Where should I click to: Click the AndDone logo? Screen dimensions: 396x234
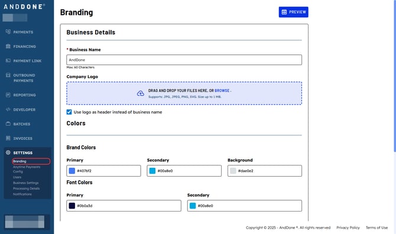(24, 6)
